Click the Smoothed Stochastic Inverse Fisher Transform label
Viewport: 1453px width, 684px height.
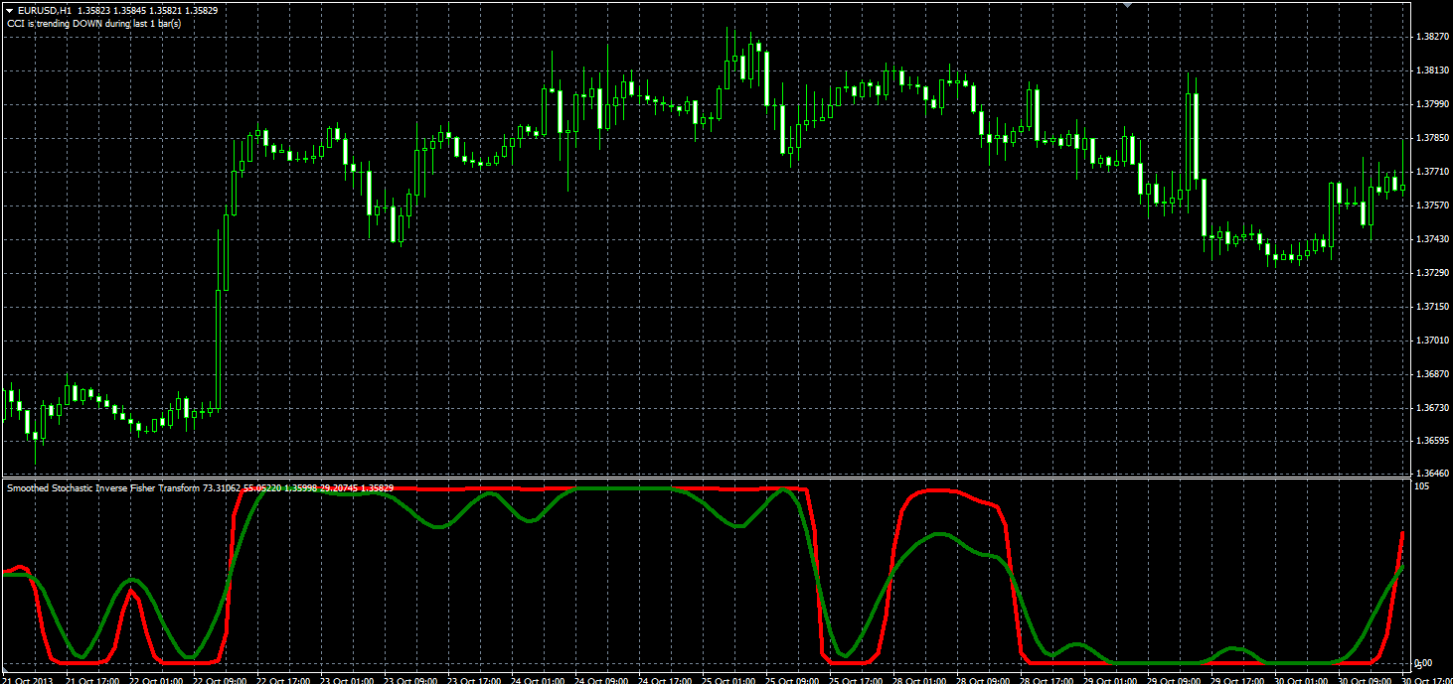[x=103, y=488]
